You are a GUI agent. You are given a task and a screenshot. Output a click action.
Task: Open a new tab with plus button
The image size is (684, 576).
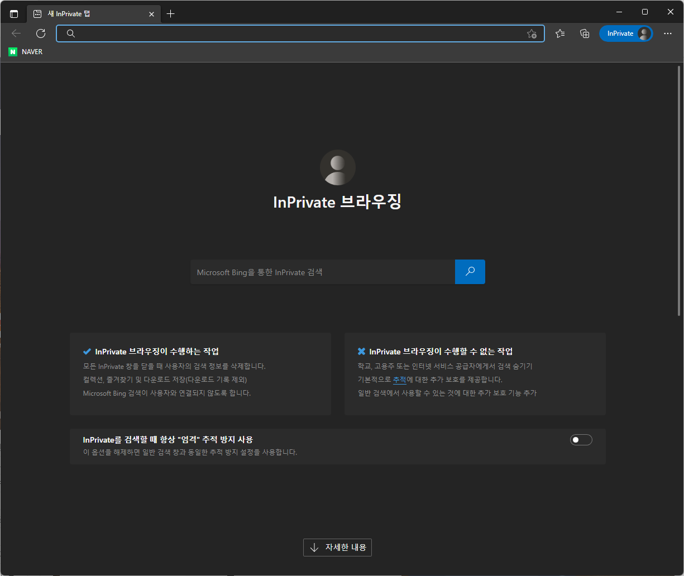[x=171, y=14]
